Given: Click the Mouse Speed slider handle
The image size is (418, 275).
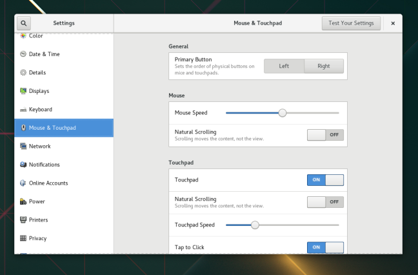Looking at the screenshot, I should (283, 113).
